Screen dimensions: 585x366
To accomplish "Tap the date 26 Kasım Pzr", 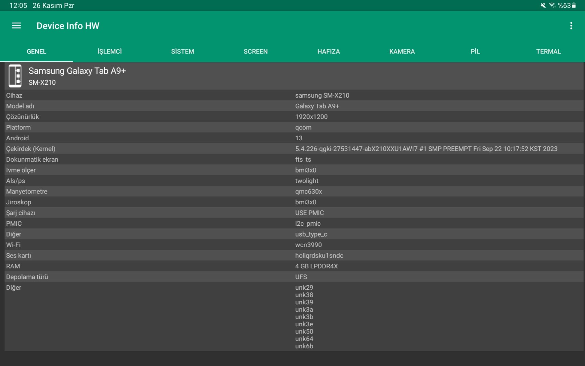I will point(53,5).
